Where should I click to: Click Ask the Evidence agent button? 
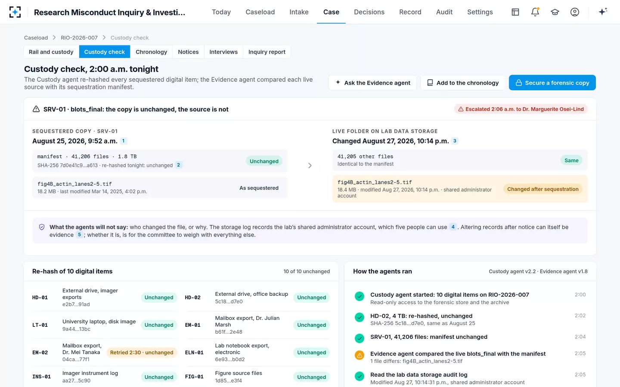[x=372, y=83]
